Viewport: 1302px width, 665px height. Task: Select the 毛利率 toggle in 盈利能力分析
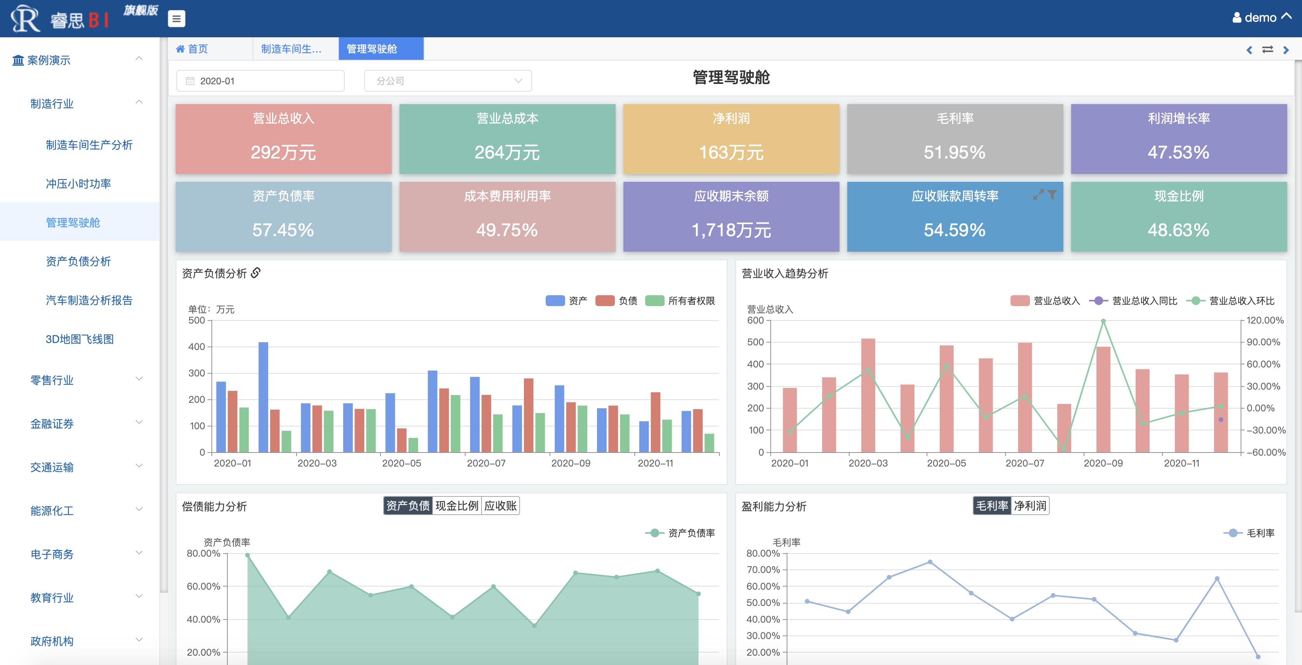(x=992, y=505)
